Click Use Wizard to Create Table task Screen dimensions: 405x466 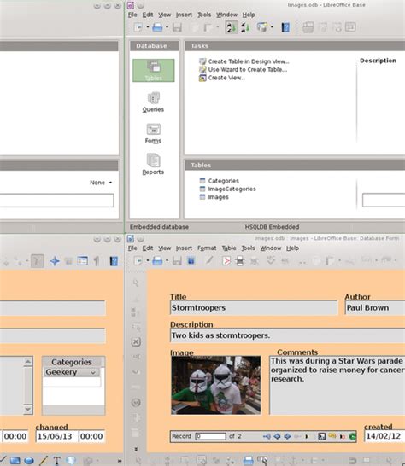tap(248, 69)
